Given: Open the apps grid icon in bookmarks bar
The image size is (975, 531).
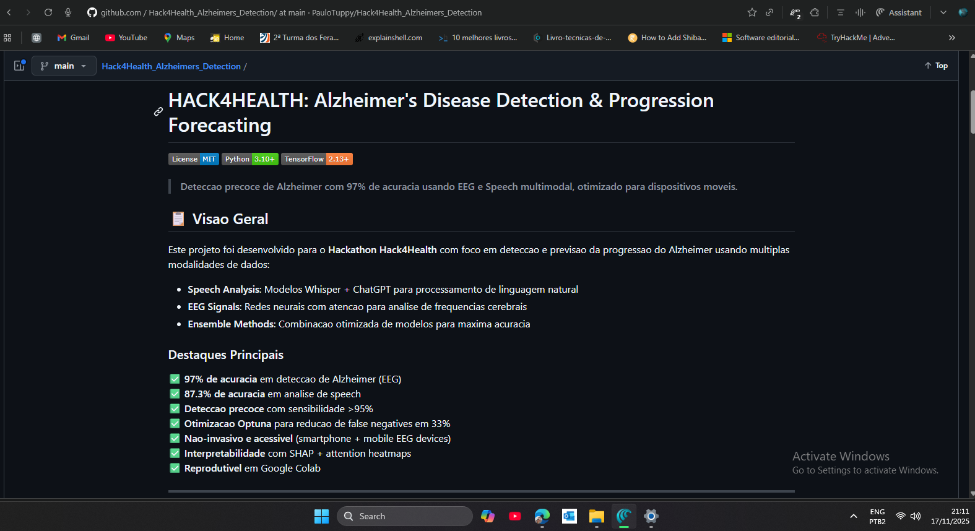Looking at the screenshot, I should pos(7,38).
